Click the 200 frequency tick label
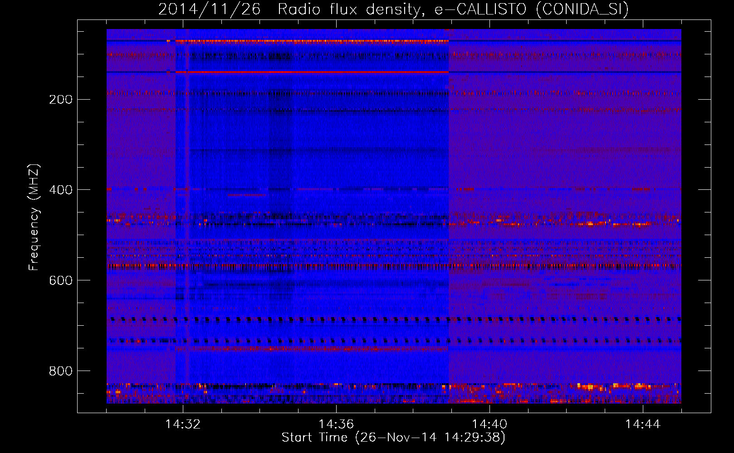 61,99
